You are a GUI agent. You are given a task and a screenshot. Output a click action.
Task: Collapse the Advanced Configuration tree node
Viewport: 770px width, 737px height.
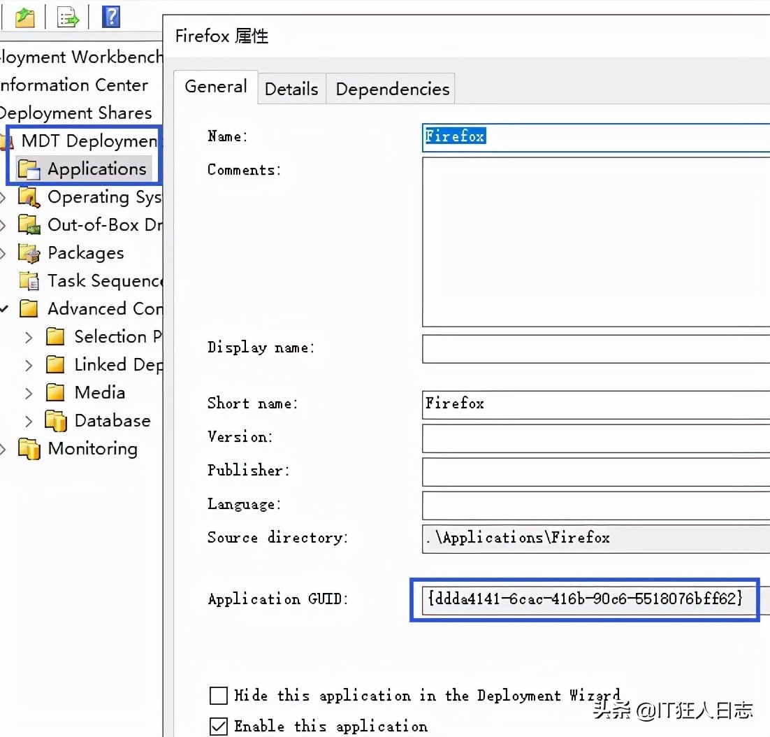click(x=4, y=309)
